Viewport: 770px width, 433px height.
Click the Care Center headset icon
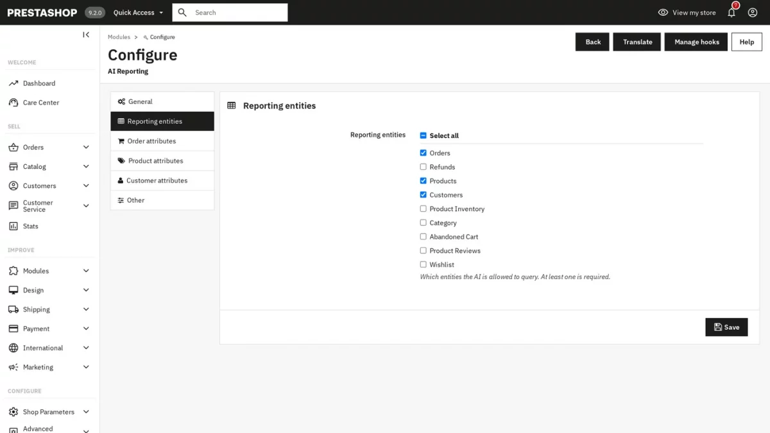(13, 103)
